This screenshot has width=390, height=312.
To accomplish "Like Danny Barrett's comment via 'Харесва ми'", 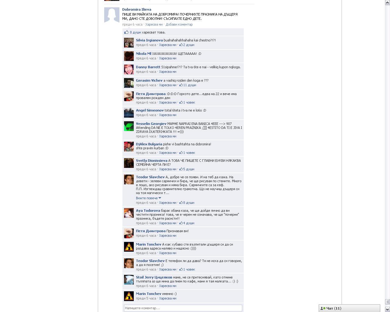I will click(x=168, y=72).
